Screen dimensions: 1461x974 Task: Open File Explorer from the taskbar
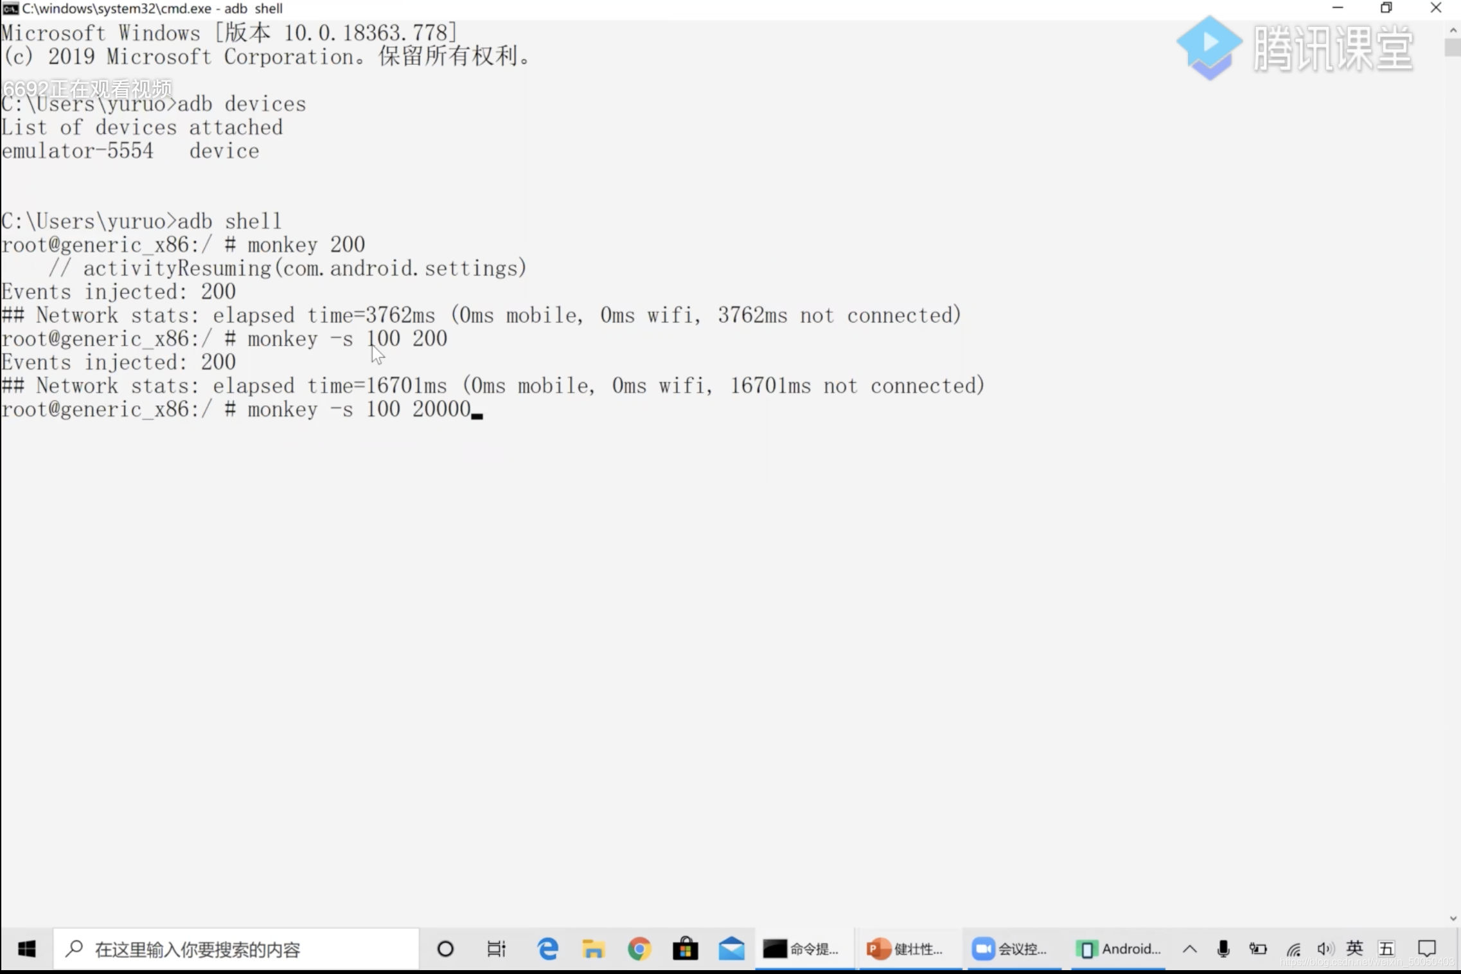pyautogui.click(x=594, y=949)
